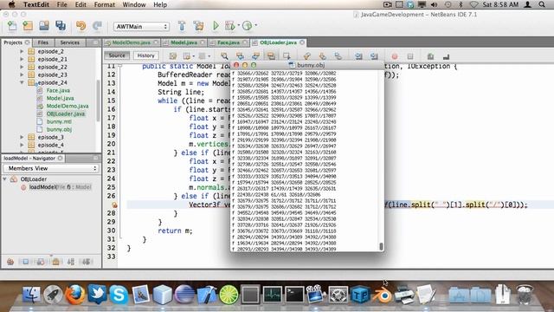Screen dimensions: 554x312
Task: Click the String line; code line
Action: coord(181,92)
